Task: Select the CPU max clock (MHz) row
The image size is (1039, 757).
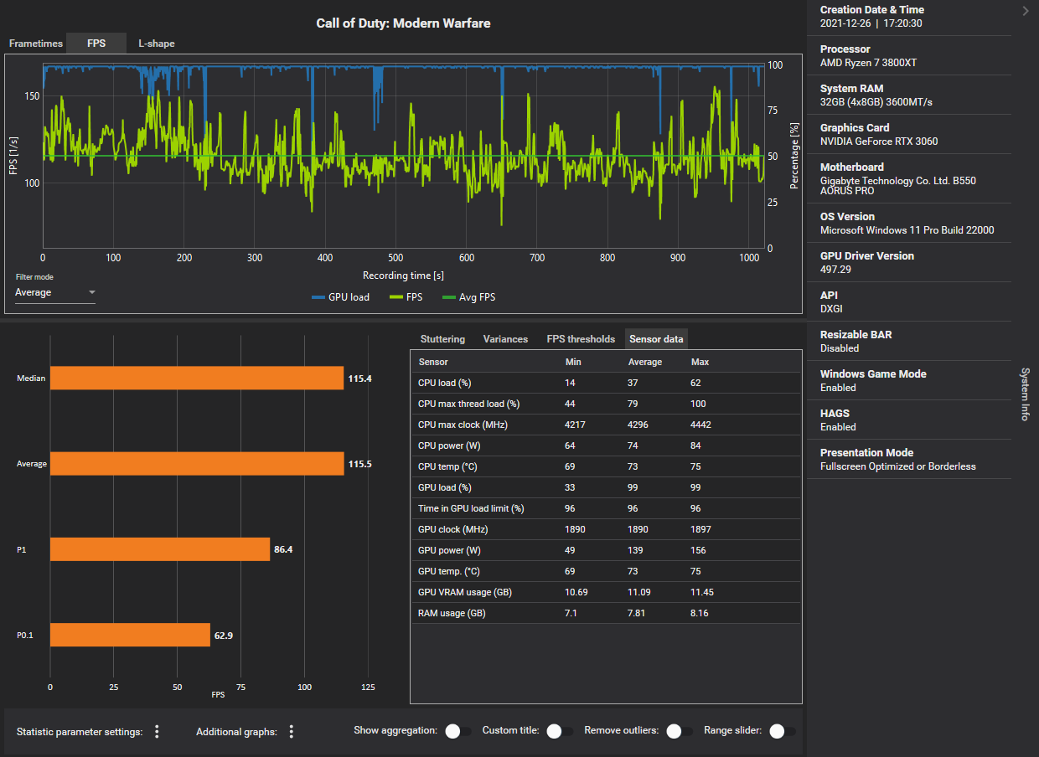Action: click(606, 425)
